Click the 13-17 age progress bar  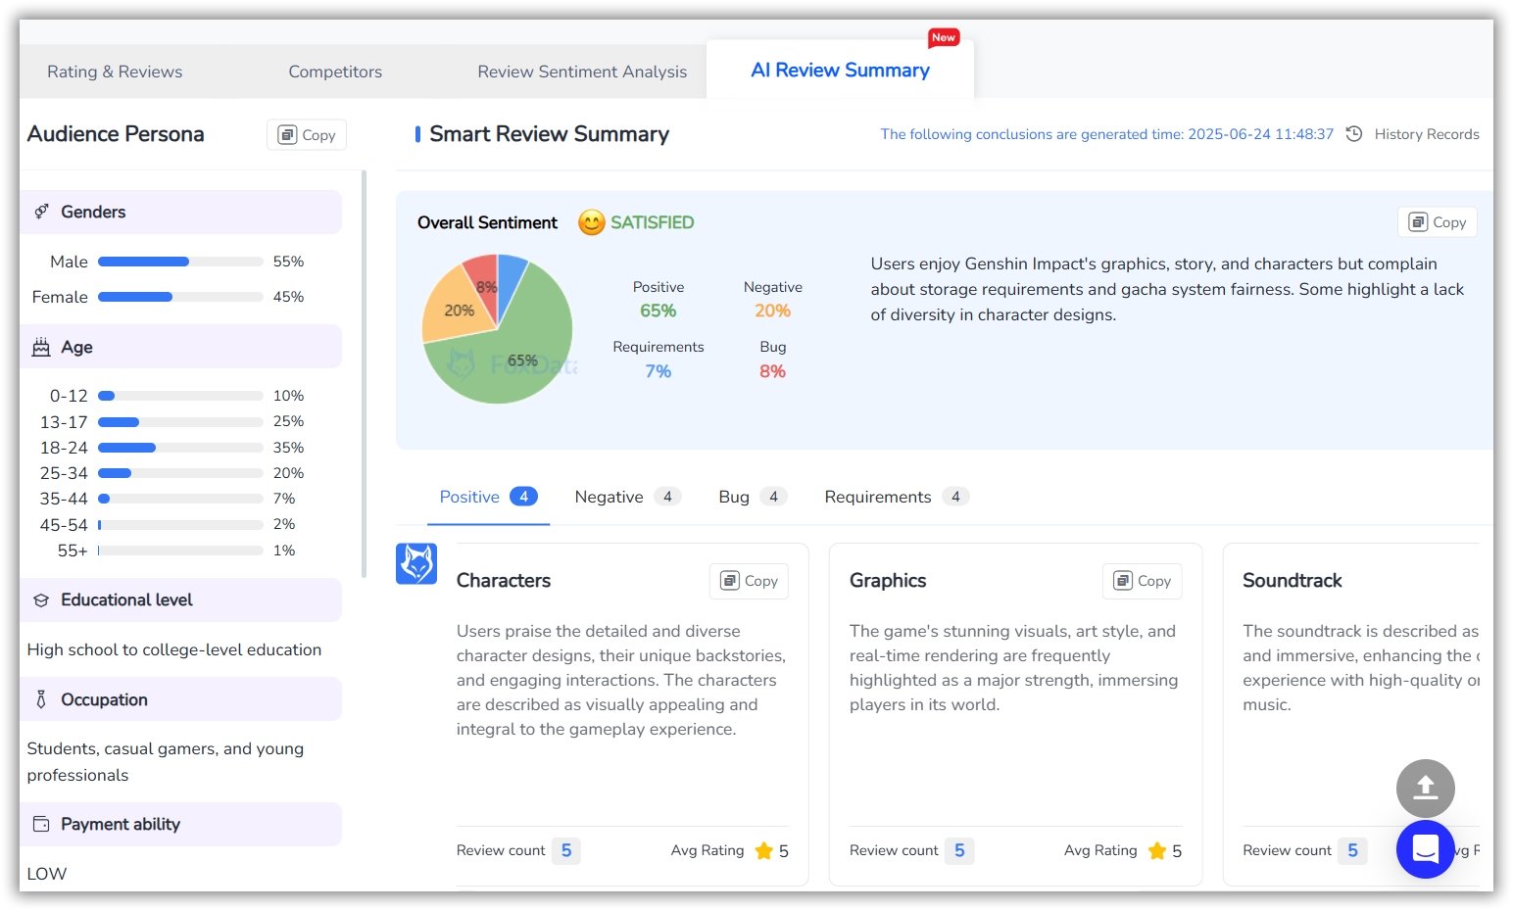click(180, 422)
